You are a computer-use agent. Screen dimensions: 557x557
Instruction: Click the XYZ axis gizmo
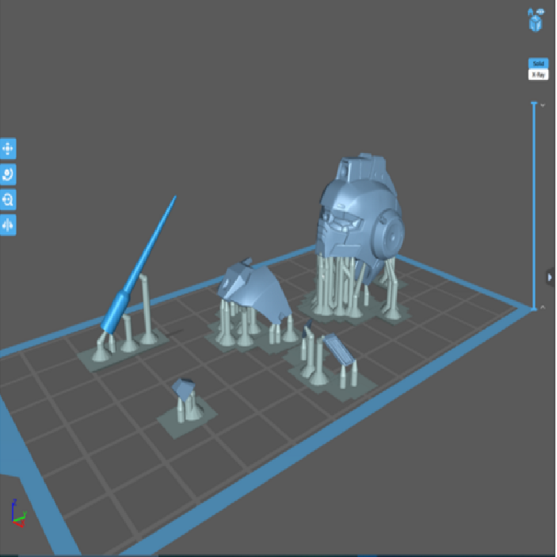(x=18, y=513)
